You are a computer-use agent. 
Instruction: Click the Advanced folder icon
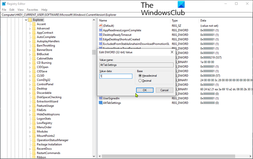click(34, 28)
